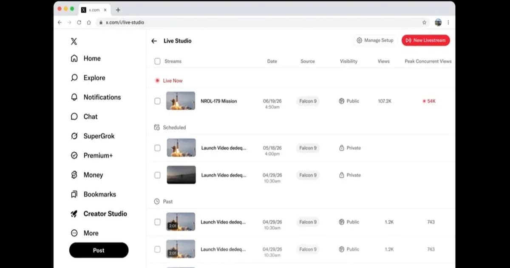Open Bookmarks in the sidebar
The image size is (510, 268).
tap(93, 194)
